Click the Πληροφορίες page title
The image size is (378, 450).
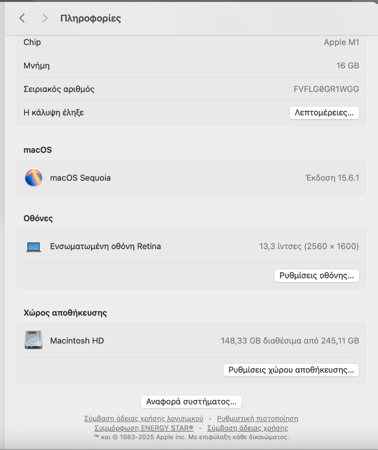(x=90, y=18)
